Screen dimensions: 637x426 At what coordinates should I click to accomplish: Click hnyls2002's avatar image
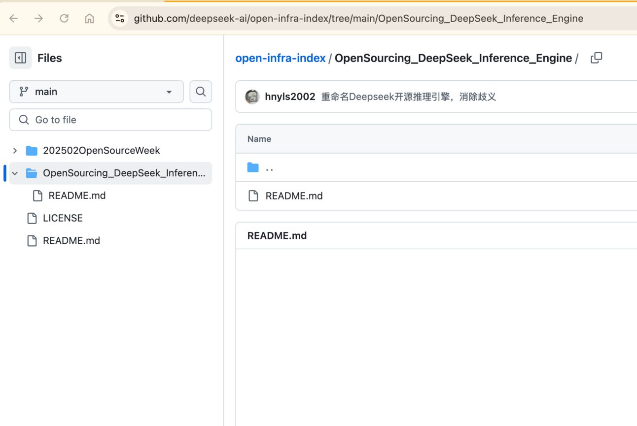(x=252, y=97)
